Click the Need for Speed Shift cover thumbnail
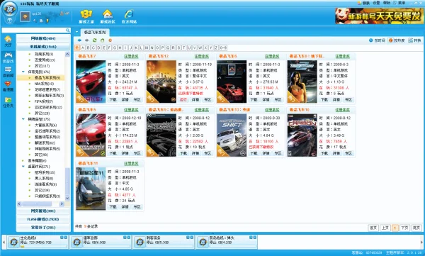Viewport: 425px width, 256px height. coord(232,135)
